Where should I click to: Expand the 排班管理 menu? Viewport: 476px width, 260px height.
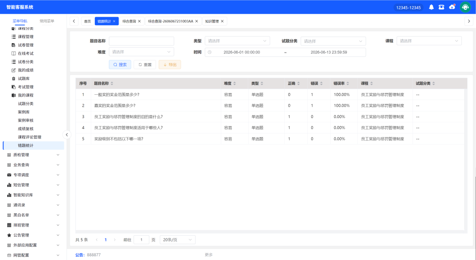click(33, 225)
